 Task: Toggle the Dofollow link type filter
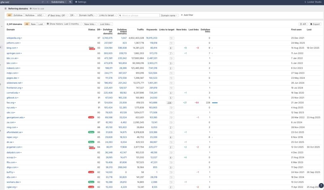[18, 15]
